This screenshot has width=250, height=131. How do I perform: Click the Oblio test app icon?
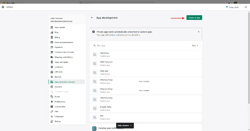tap(95, 73)
